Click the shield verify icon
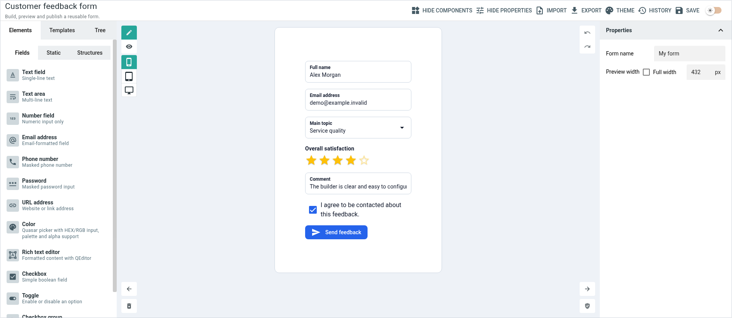The height and width of the screenshot is (318, 732). (587, 306)
